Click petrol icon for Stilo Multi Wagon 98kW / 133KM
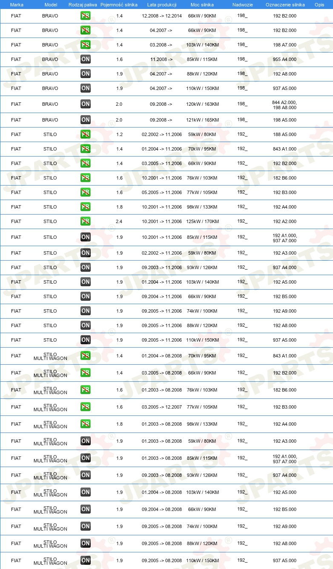The image size is (333, 569). coord(86,424)
